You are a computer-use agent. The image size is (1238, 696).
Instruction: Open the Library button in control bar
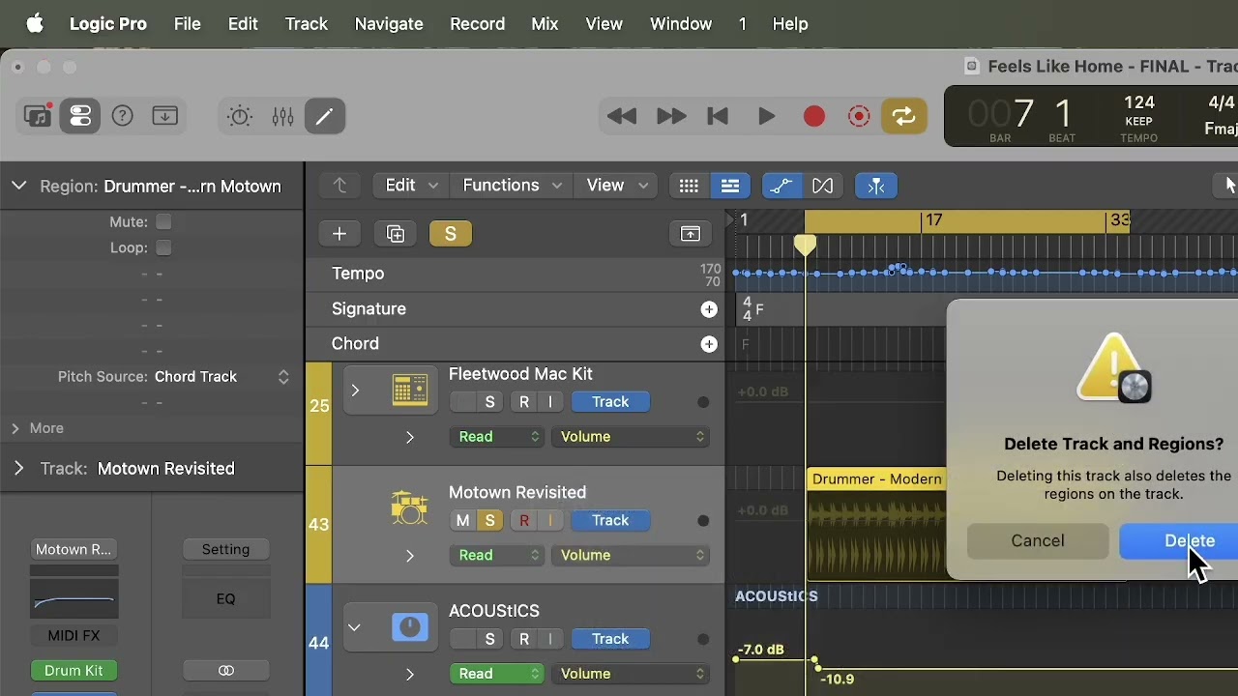pos(38,116)
